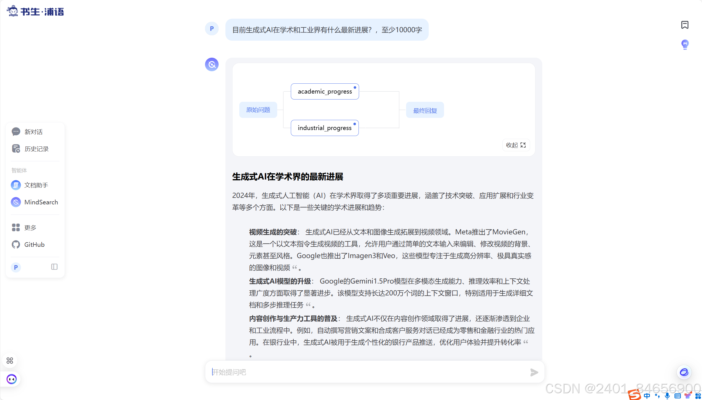Select the MindSearch agent
The image size is (702, 400).
(41, 202)
